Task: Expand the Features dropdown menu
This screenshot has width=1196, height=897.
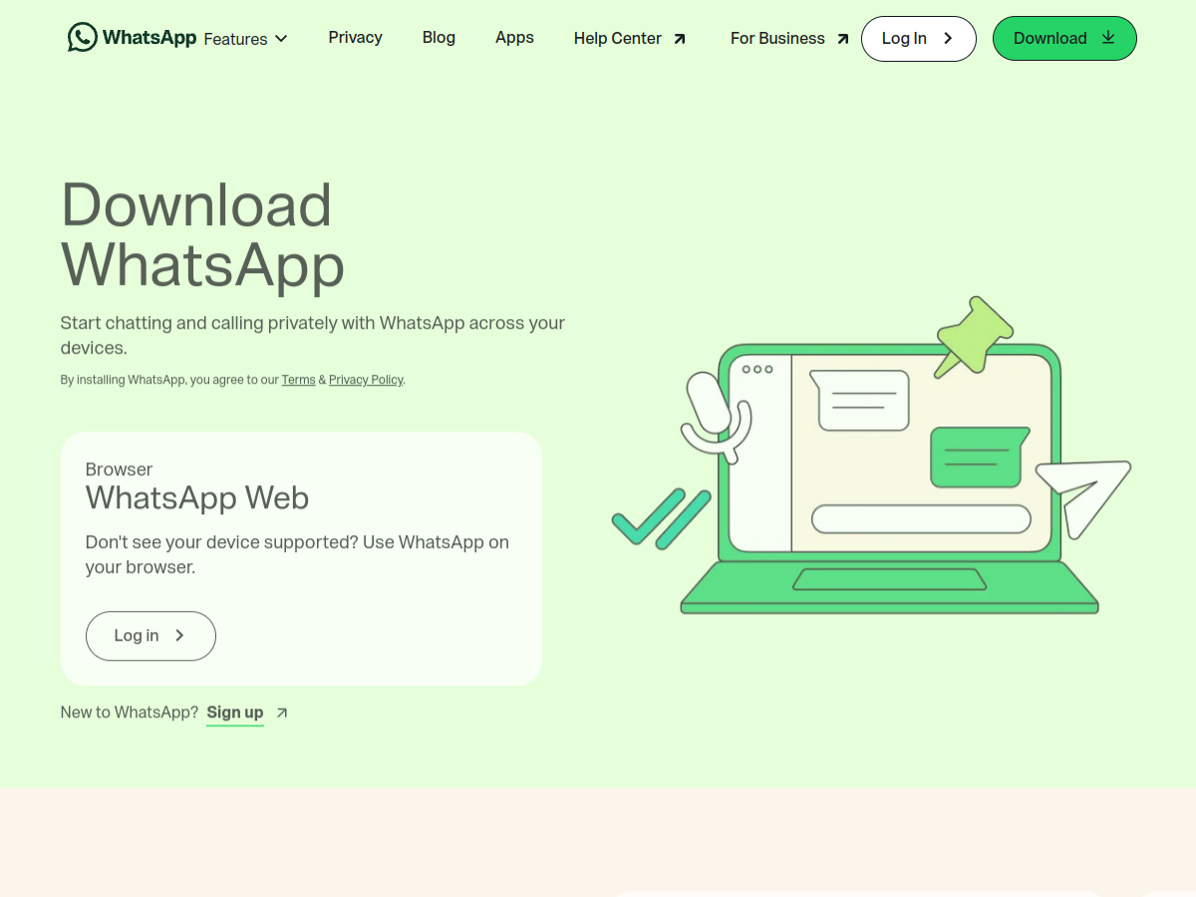Action: (x=245, y=39)
